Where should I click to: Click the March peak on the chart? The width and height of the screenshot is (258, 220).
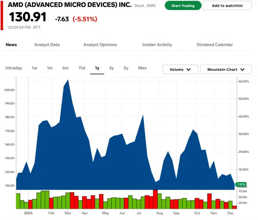click(x=68, y=80)
